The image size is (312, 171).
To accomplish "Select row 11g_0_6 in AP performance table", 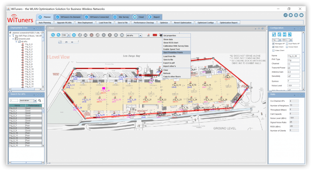I will pyautogui.click(x=25, y=123).
